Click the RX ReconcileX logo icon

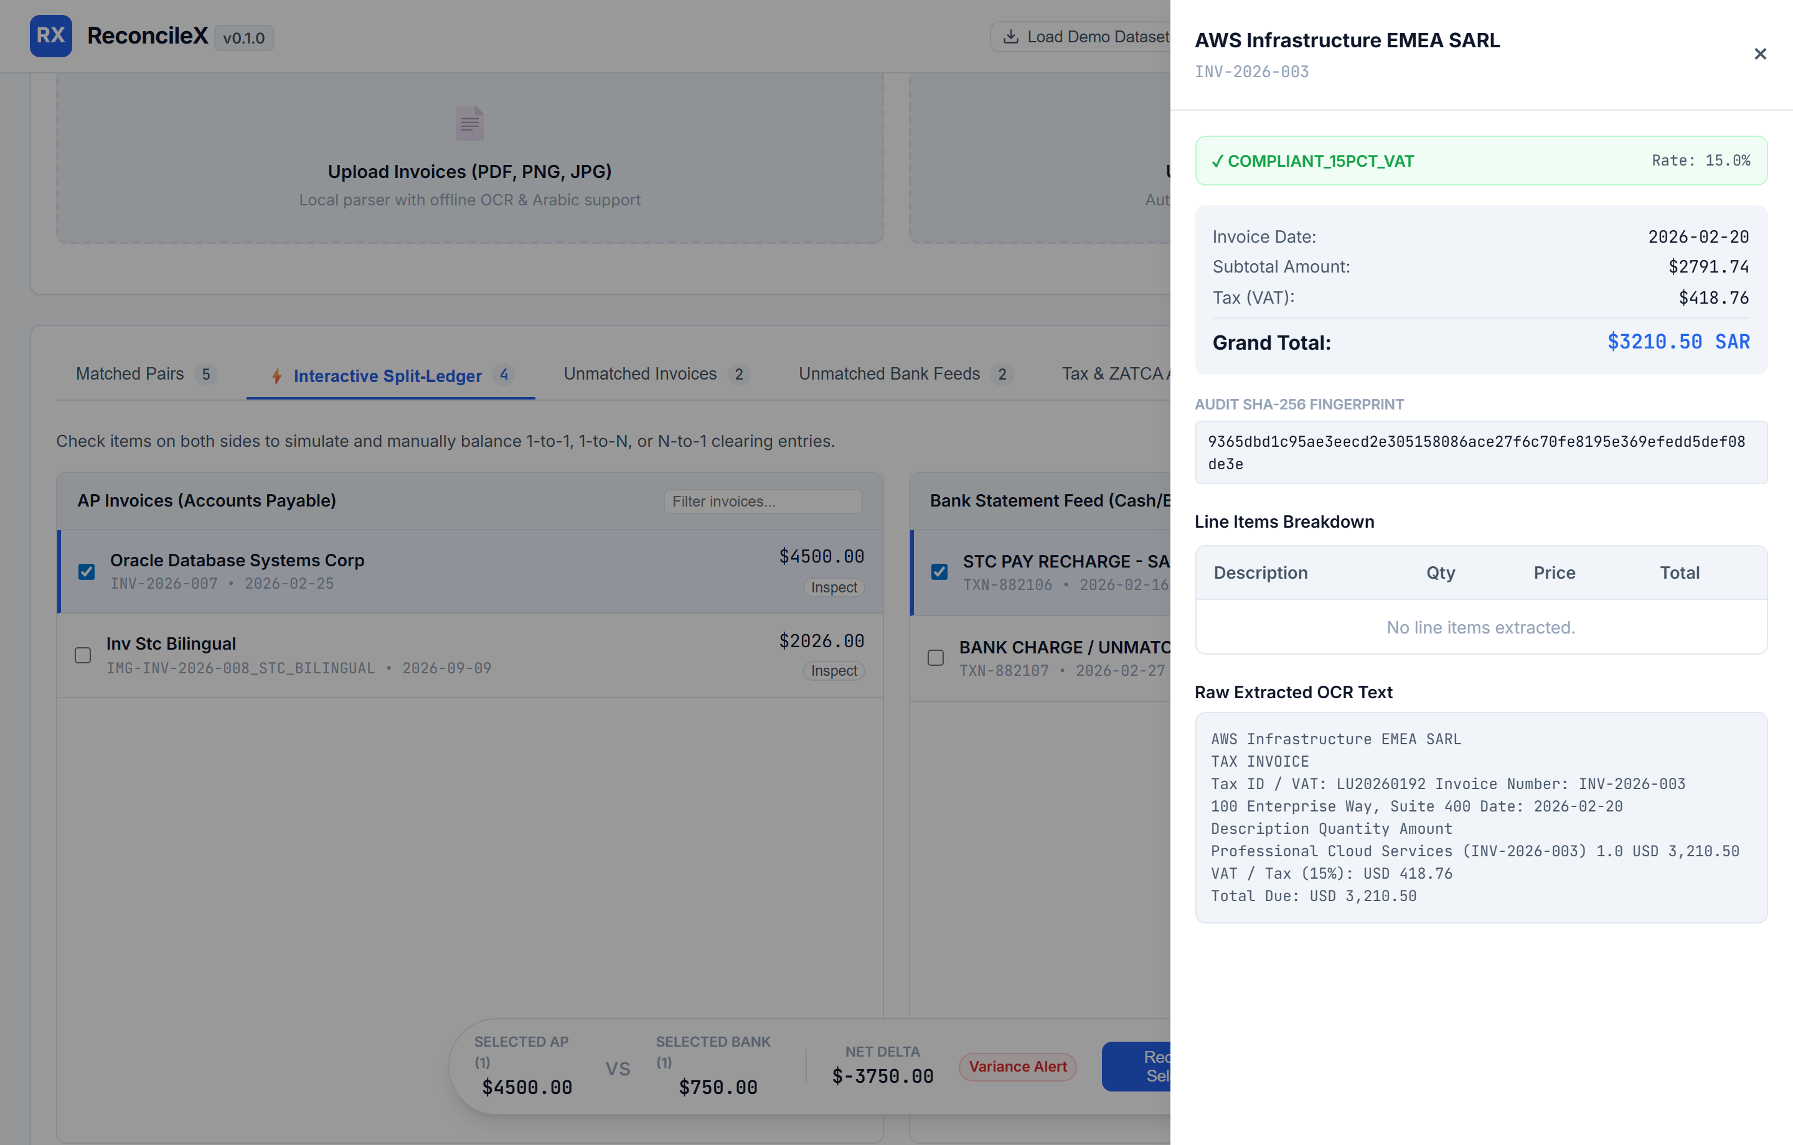50,35
